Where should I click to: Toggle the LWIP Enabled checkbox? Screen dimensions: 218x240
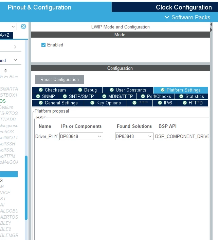point(43,45)
